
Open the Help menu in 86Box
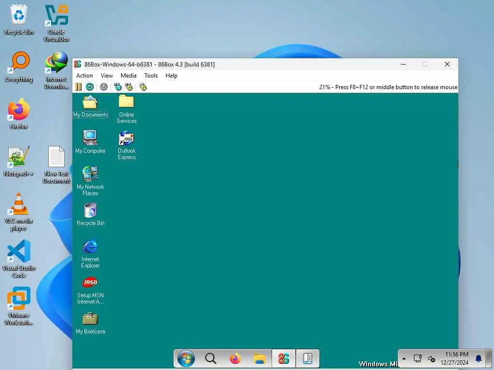[x=171, y=76]
